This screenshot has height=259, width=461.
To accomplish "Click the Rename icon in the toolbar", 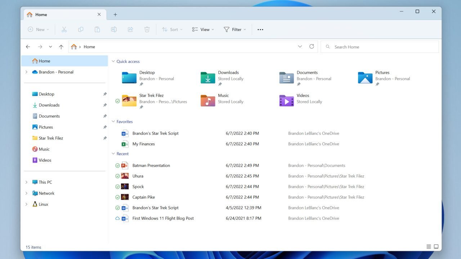I will (114, 29).
